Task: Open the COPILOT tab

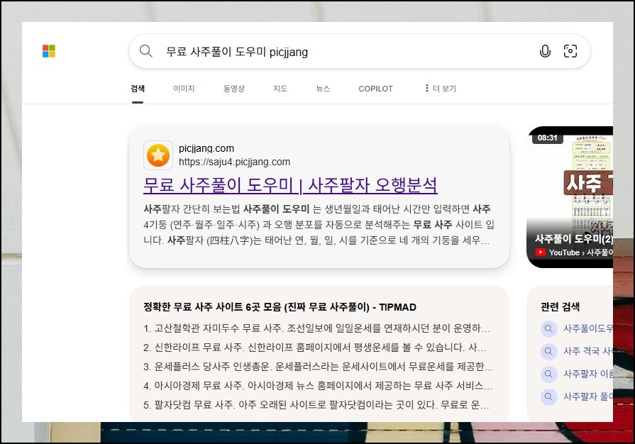Action: (x=375, y=89)
